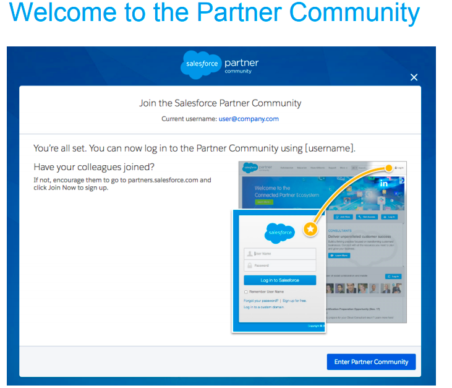Click the LinkedIn icon in the banner
Screen dimensions: 452x388
[384, 184]
